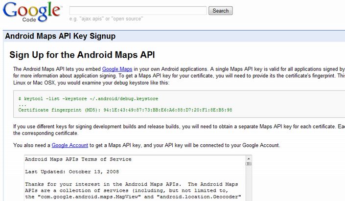Viewport: 345px width, 201px height.
Task: Click the Certificate fingerprint (MD5) line
Action: pos(125,110)
